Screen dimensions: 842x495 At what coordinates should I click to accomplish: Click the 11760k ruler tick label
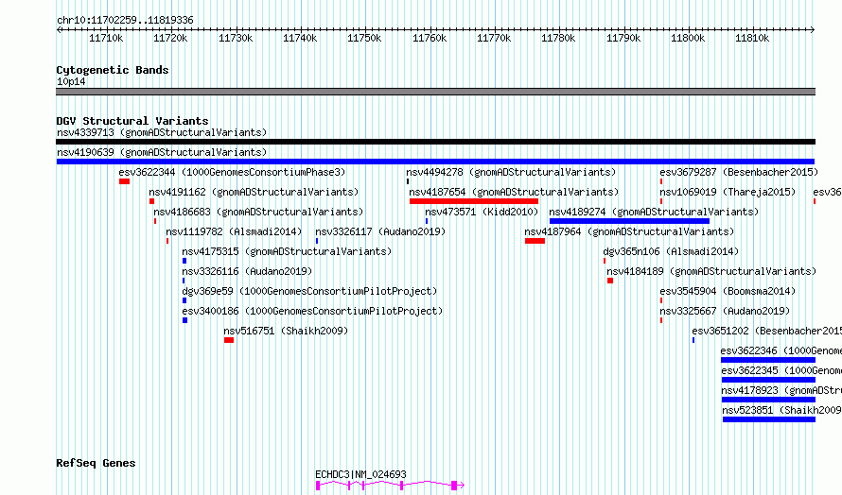(430, 38)
